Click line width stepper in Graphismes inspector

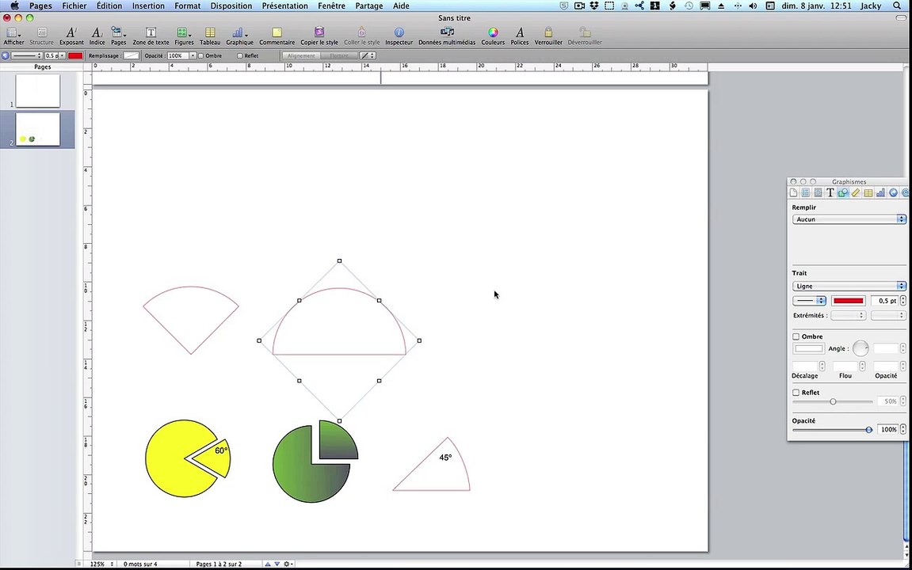click(x=902, y=300)
